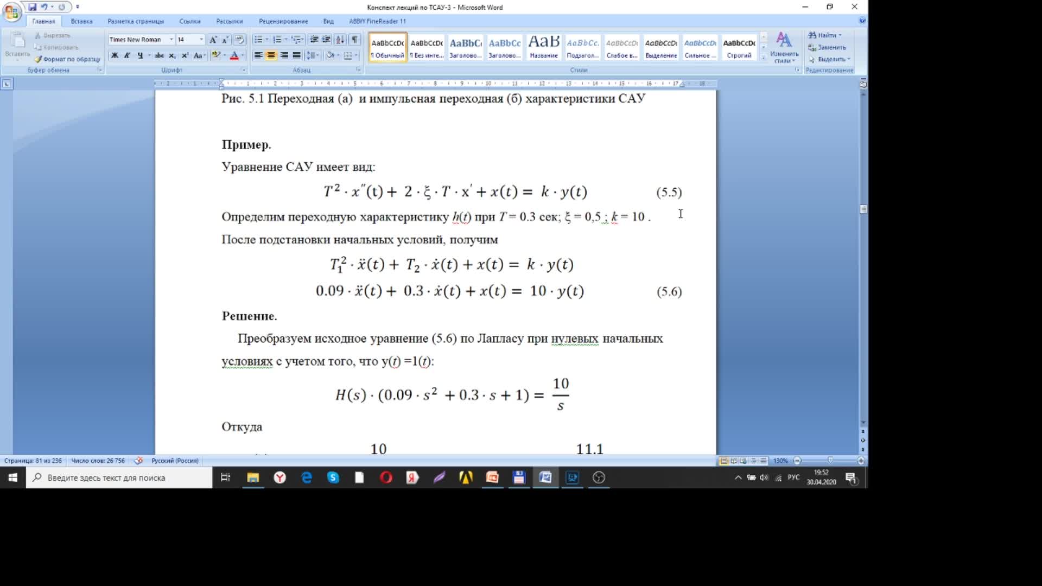Image resolution: width=1042 pixels, height=586 pixels.
Task: Switch to Full Screen Reading view
Action: [734, 461]
